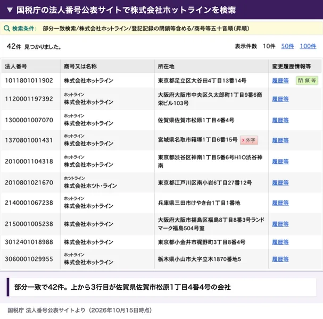Click the 閉鎖等 badge in first row

click(307, 80)
